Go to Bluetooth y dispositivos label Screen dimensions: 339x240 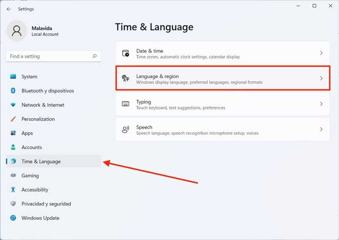point(47,91)
